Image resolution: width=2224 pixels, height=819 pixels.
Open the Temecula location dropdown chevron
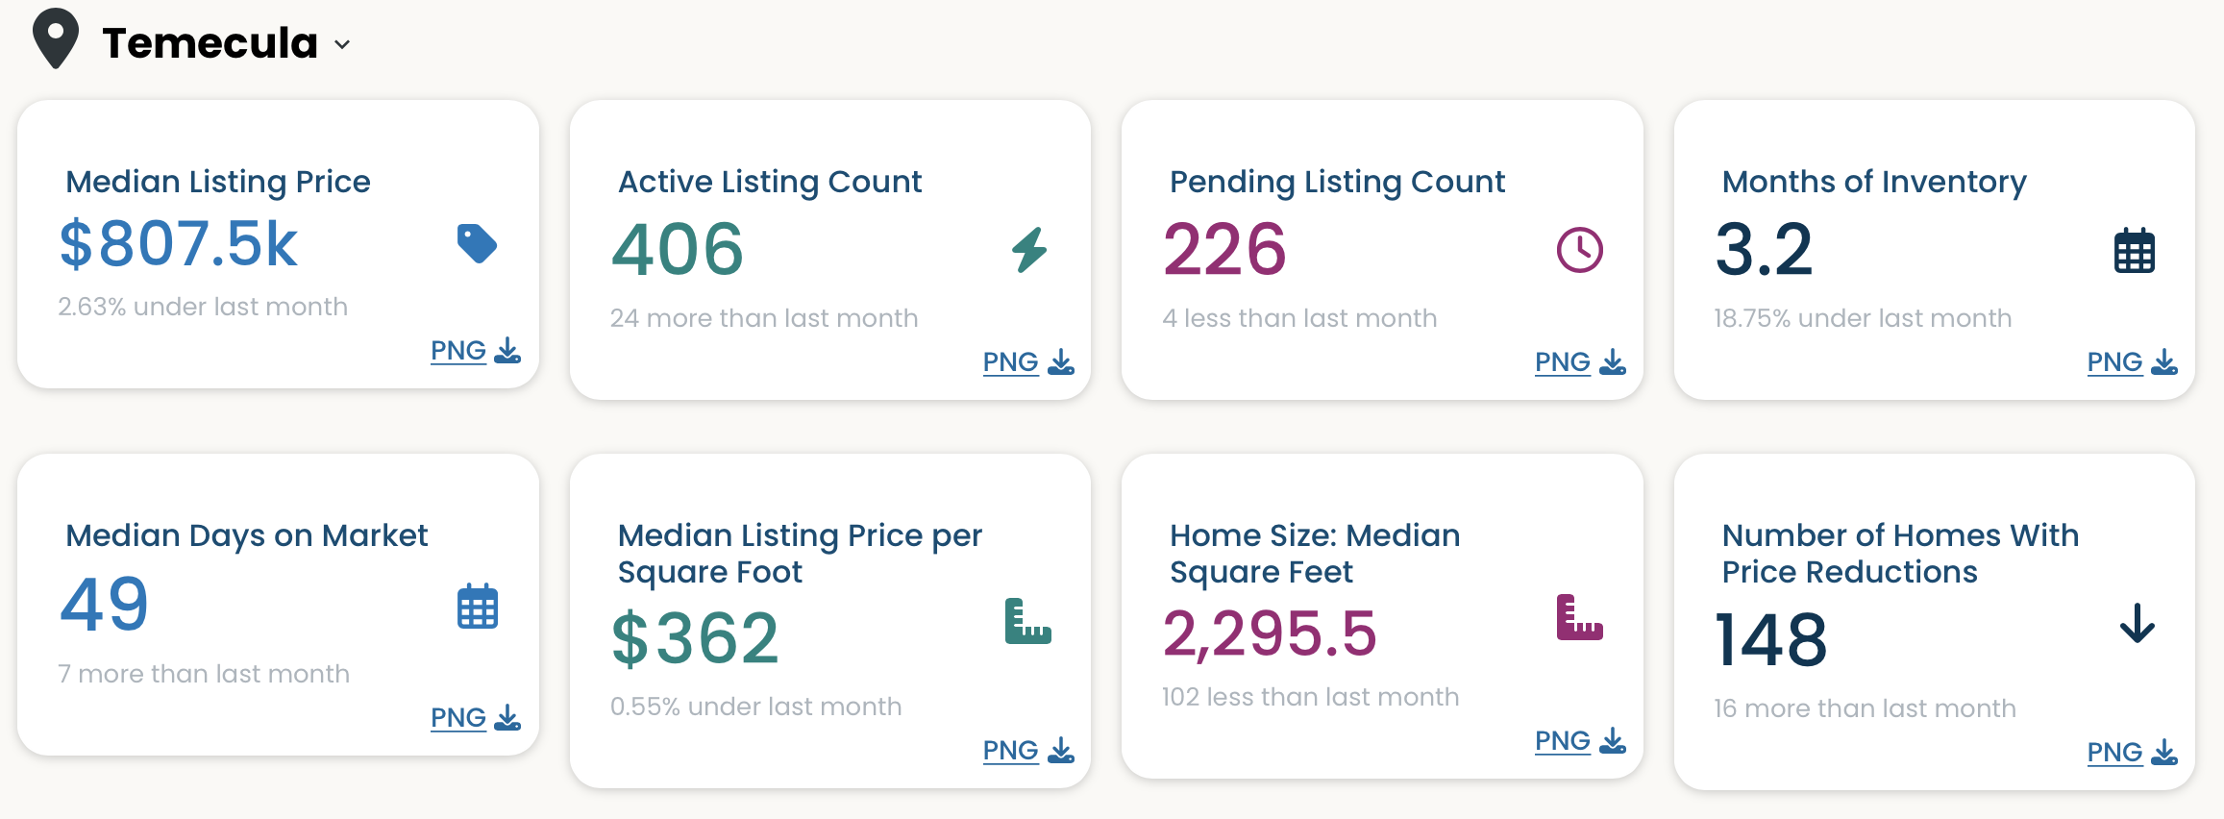(x=342, y=44)
